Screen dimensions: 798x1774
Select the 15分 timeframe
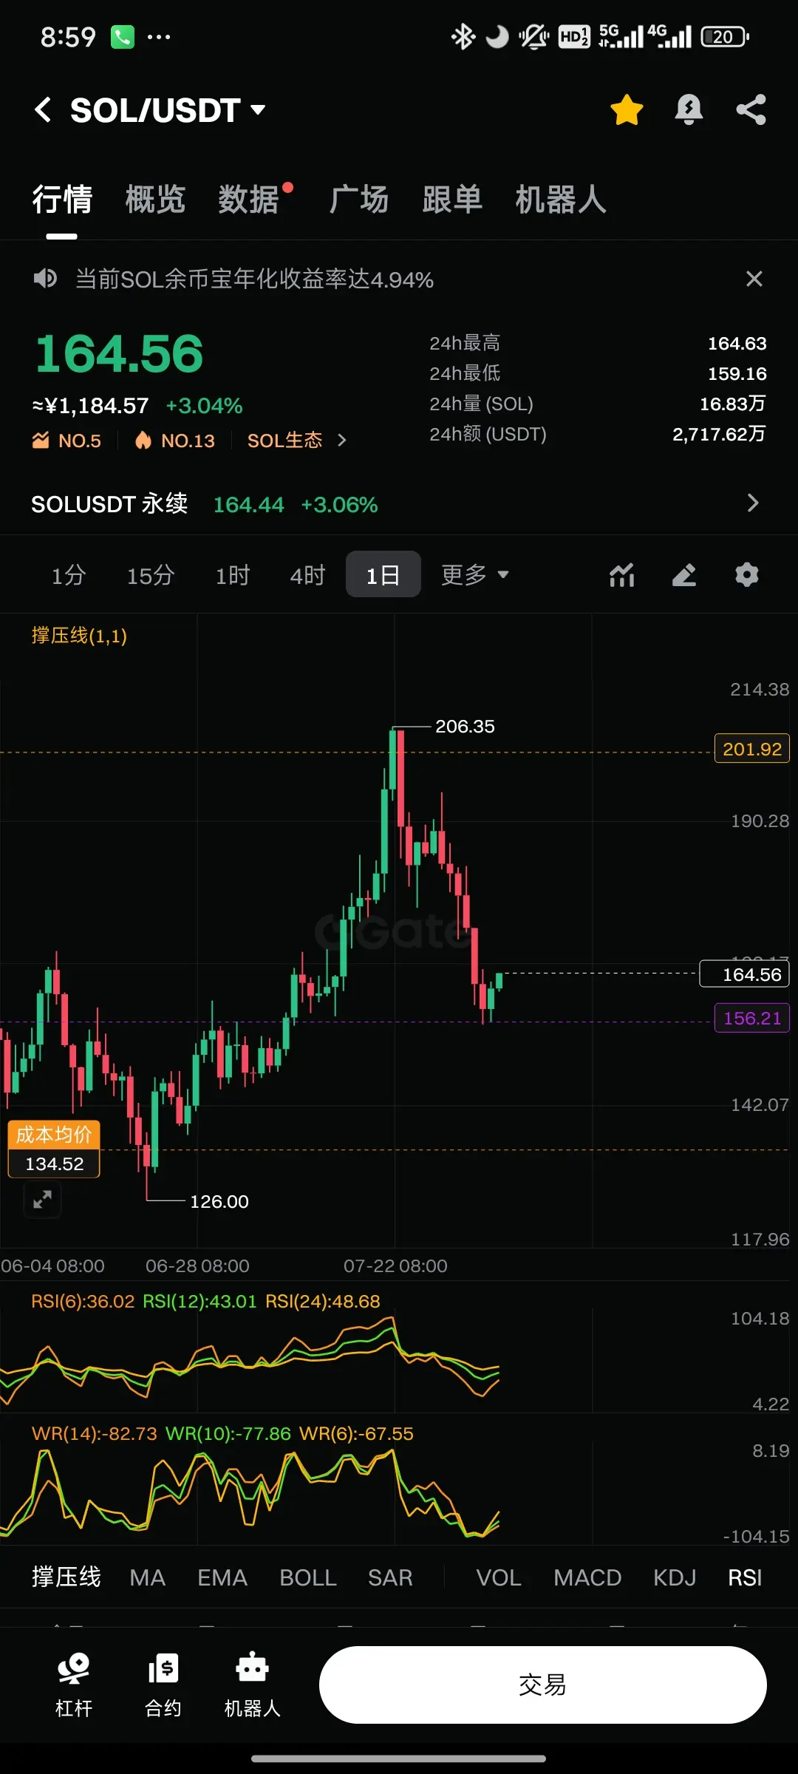[x=151, y=575]
